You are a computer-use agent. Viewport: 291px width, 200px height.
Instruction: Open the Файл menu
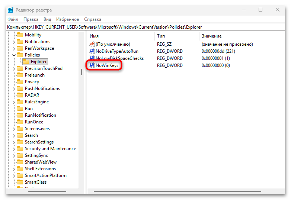pyautogui.click(x=13, y=19)
